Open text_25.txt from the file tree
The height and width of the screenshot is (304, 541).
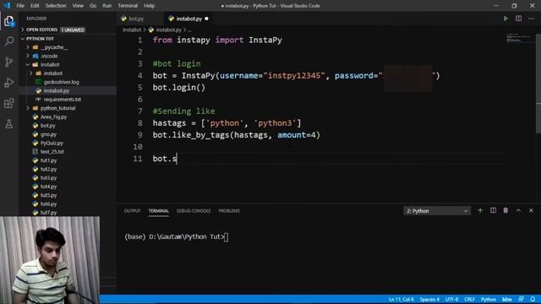click(x=52, y=152)
